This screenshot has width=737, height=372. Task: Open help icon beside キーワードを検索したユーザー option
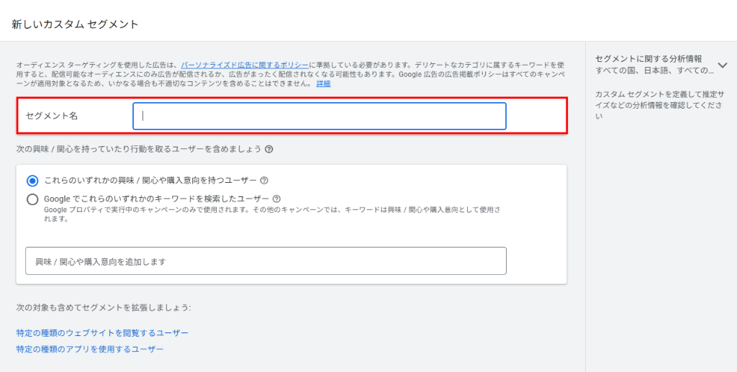tap(277, 199)
